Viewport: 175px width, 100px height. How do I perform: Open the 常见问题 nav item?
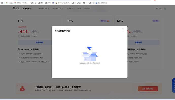pos(87,8)
